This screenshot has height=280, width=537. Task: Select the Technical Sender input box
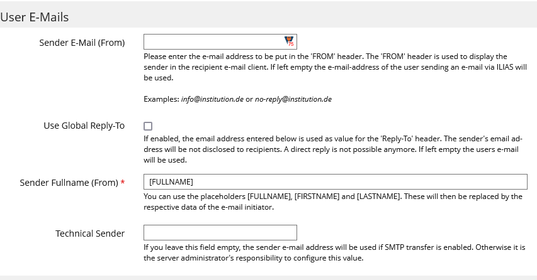220,233
